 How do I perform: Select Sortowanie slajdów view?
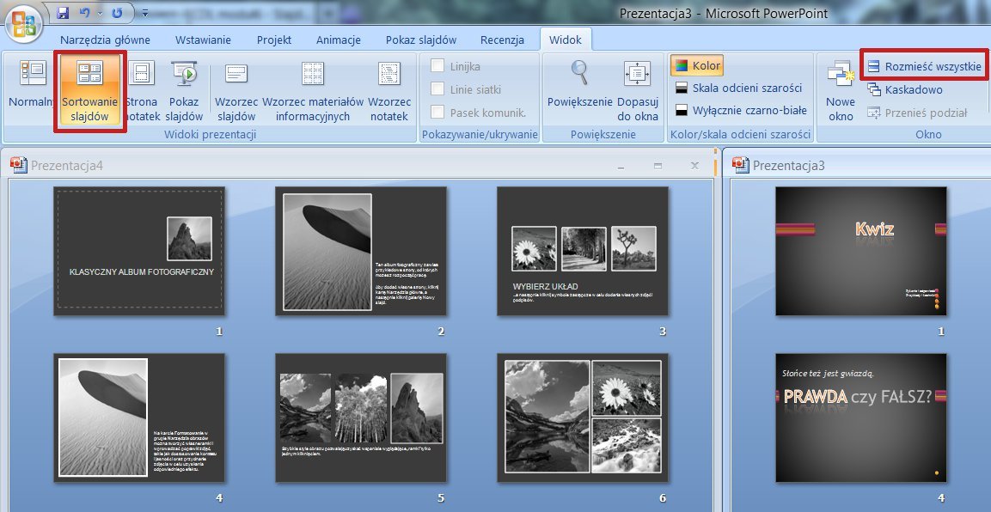tap(89, 92)
